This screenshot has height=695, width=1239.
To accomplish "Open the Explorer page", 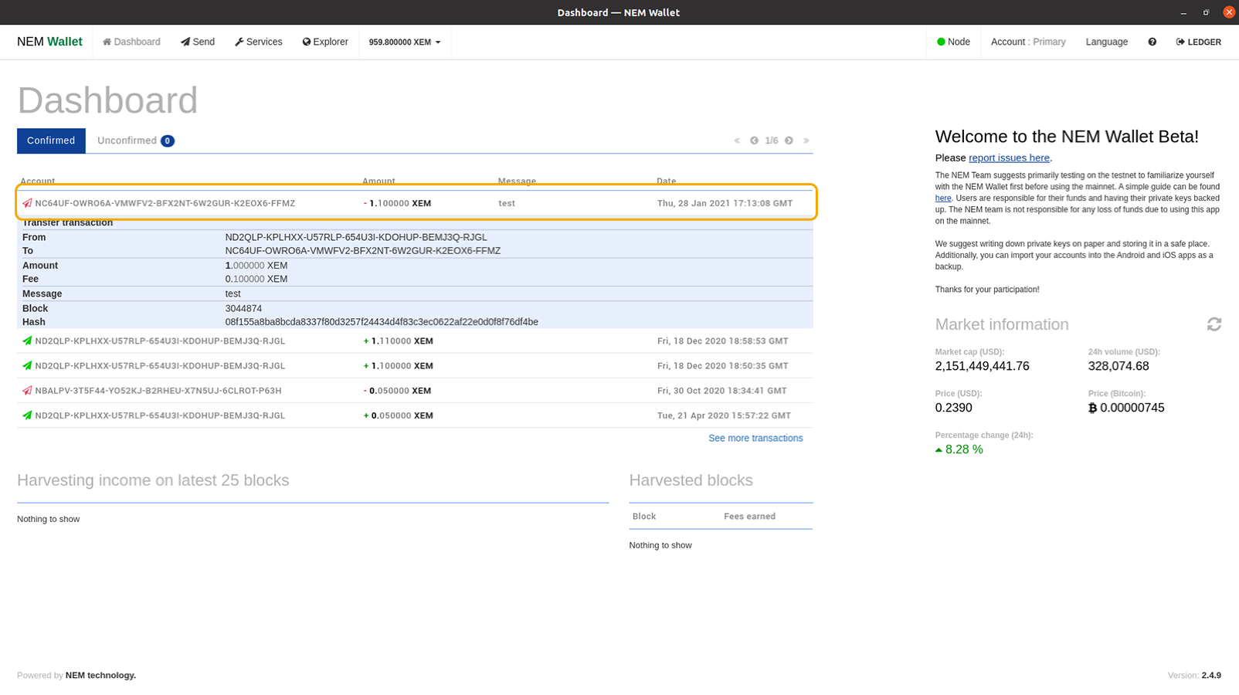I will (325, 42).
